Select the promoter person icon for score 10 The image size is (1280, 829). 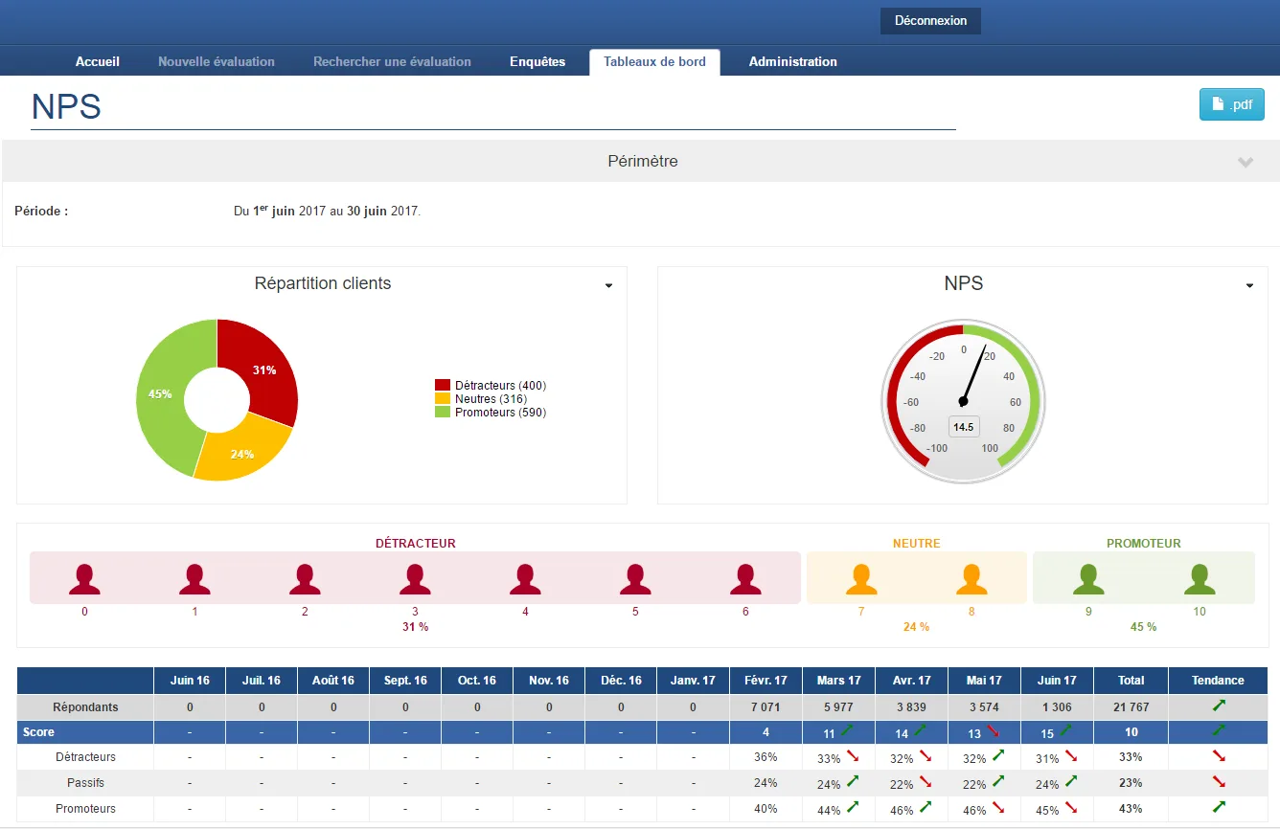pos(1200,579)
